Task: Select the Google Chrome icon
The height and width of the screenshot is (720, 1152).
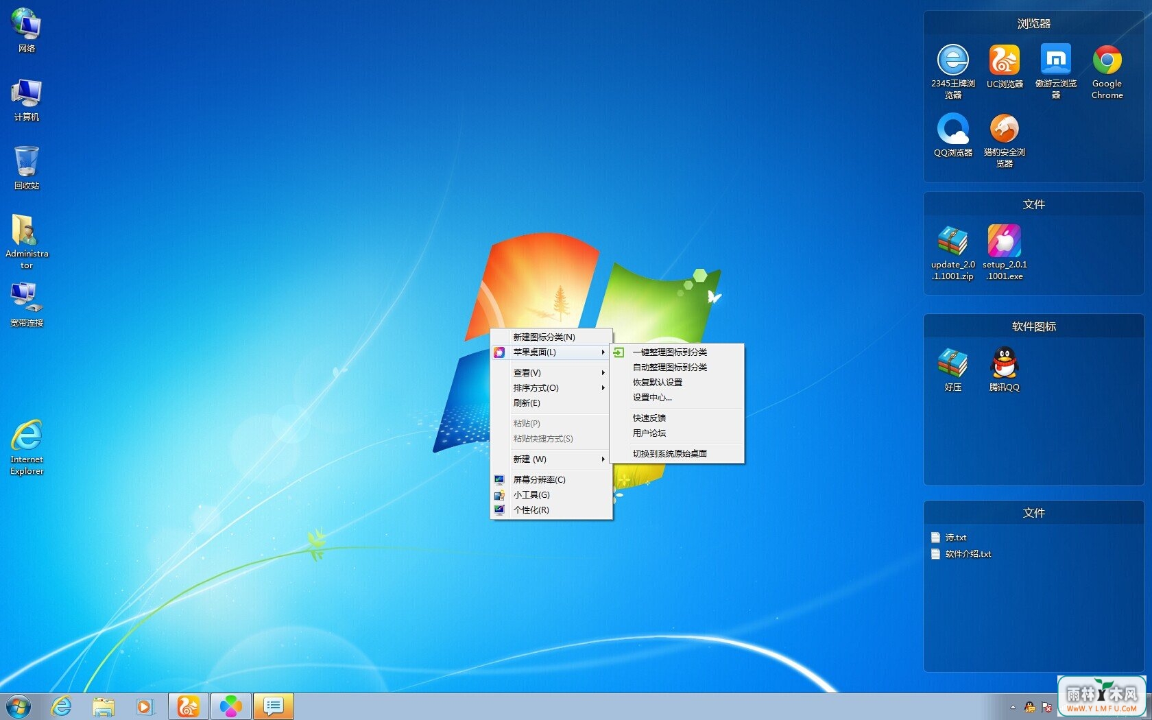Action: pyautogui.click(x=1107, y=71)
